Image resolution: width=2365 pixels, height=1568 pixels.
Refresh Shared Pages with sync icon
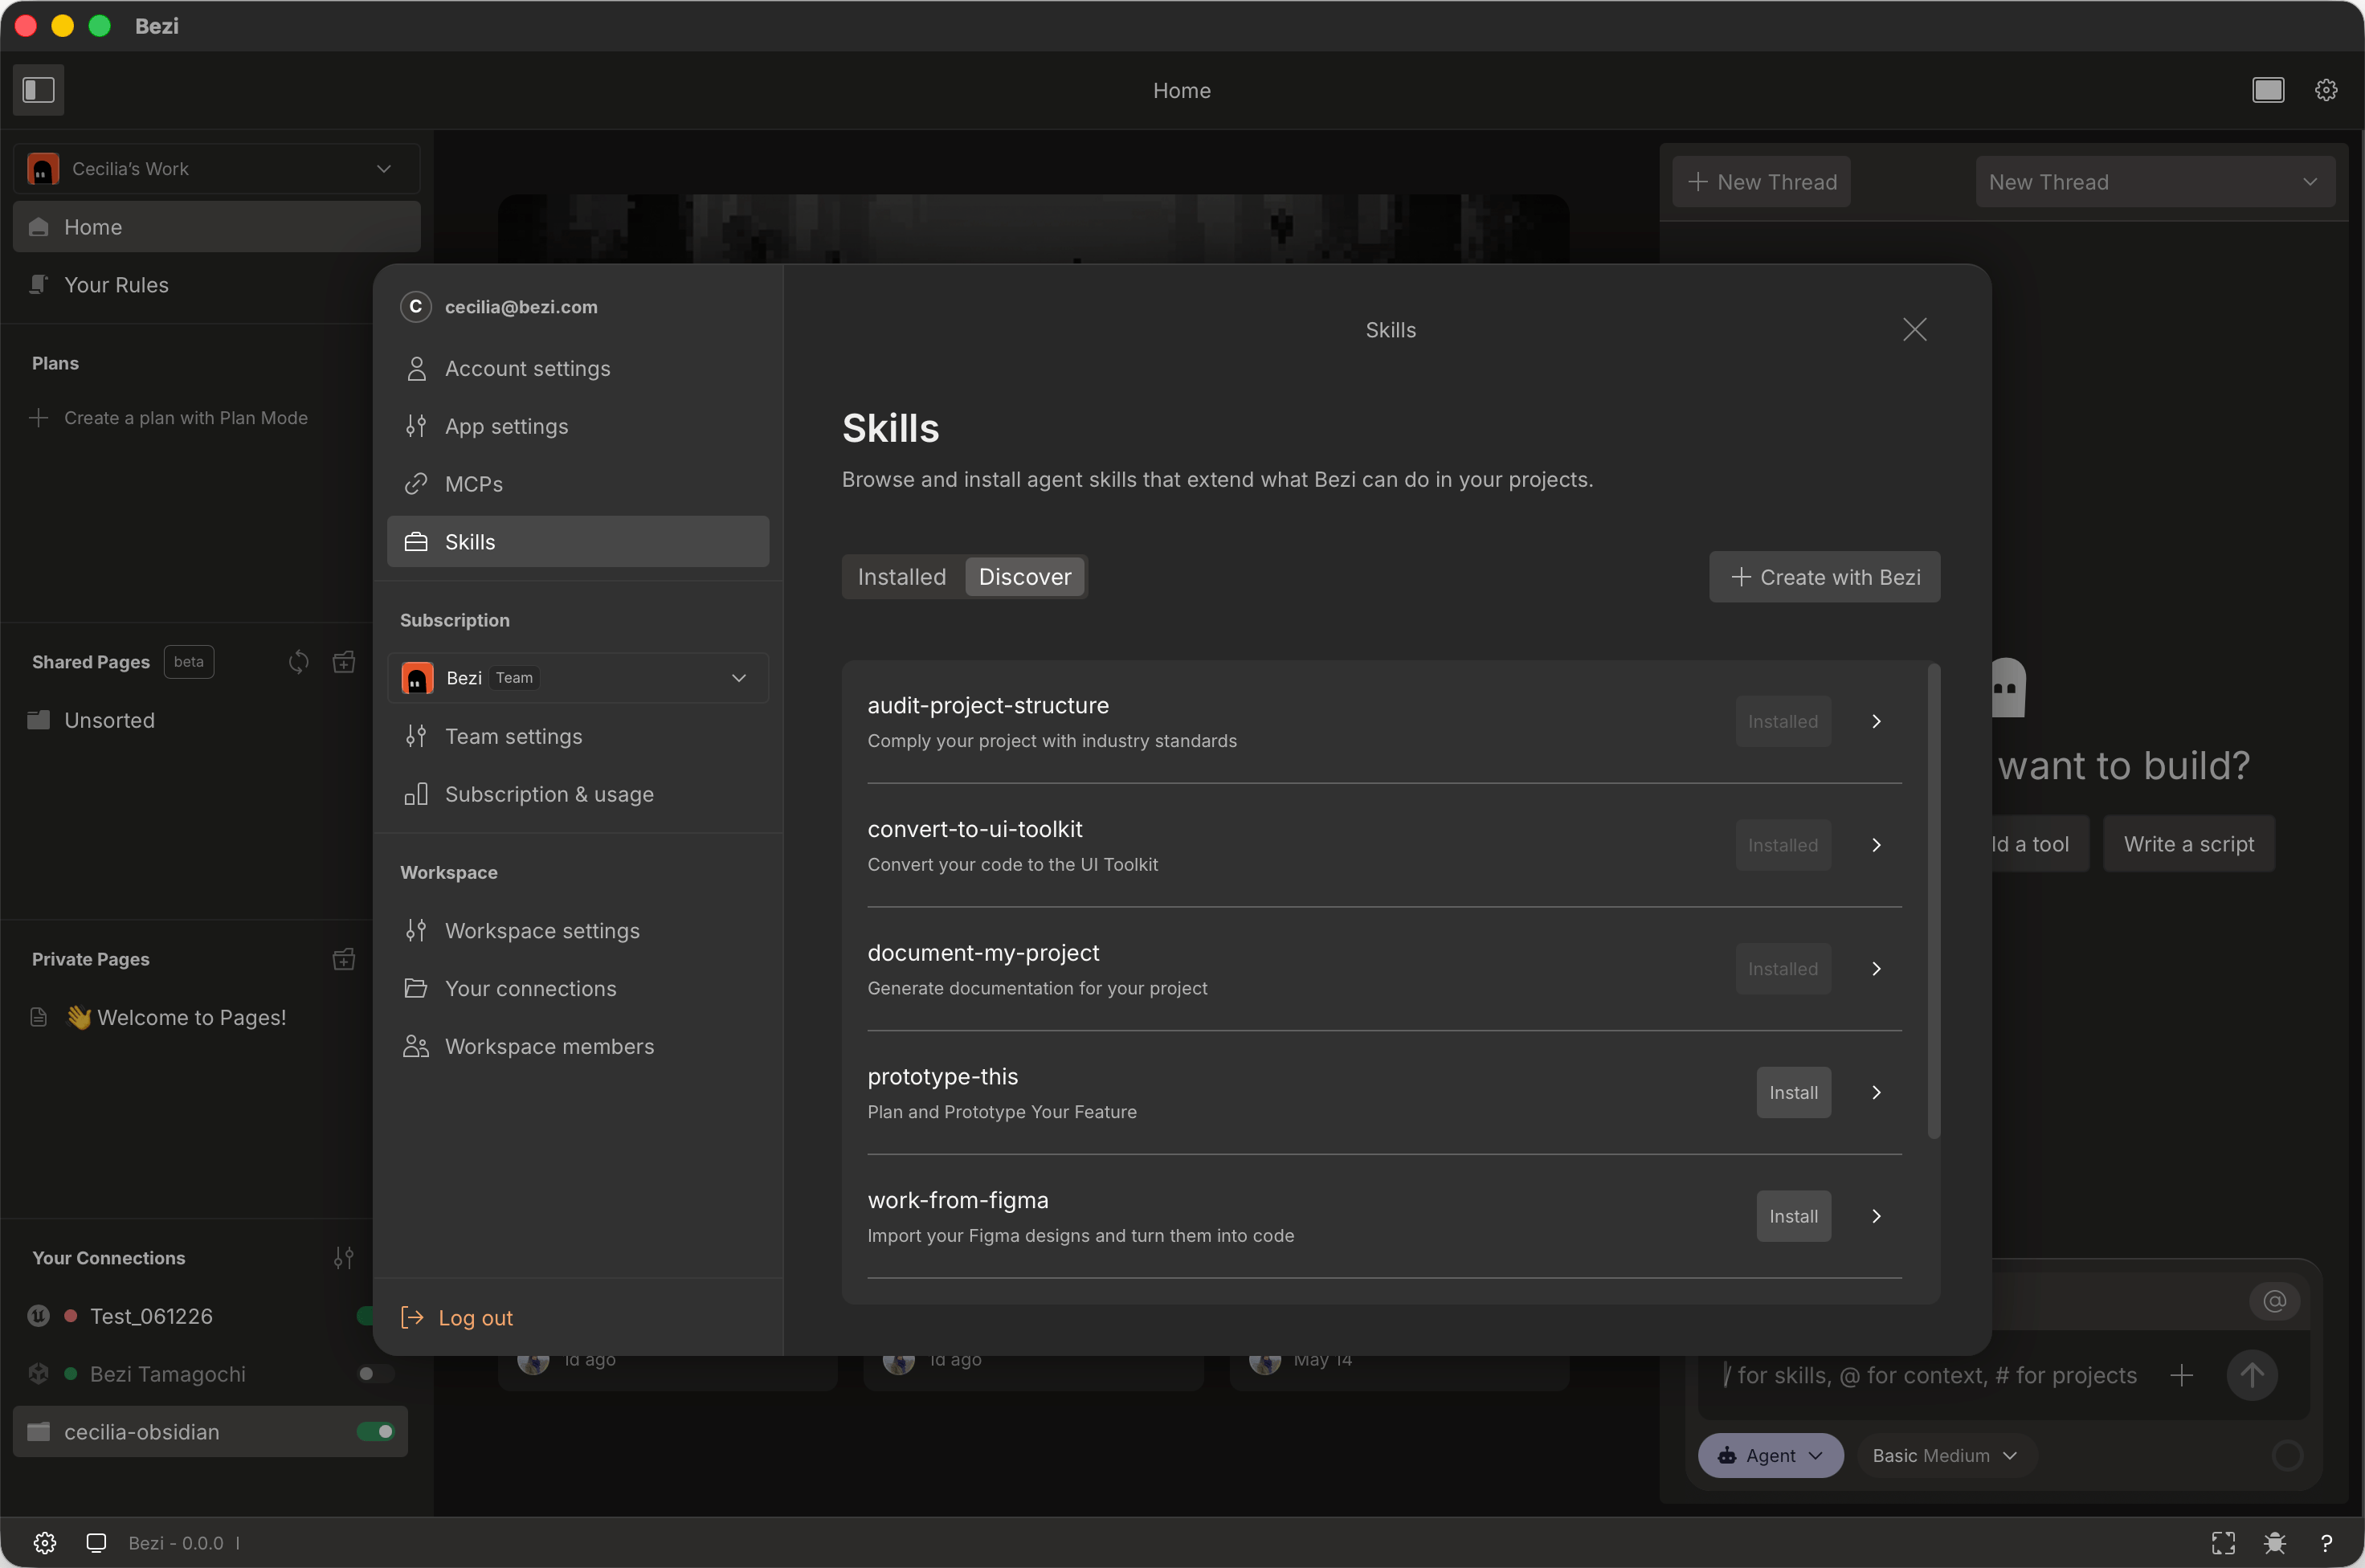click(x=298, y=662)
